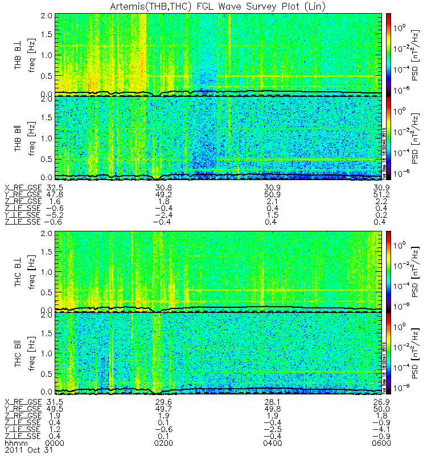This screenshot has height=456, width=427.
Task: Select the THC B∥ spectrogram panel
Action: tap(218, 353)
